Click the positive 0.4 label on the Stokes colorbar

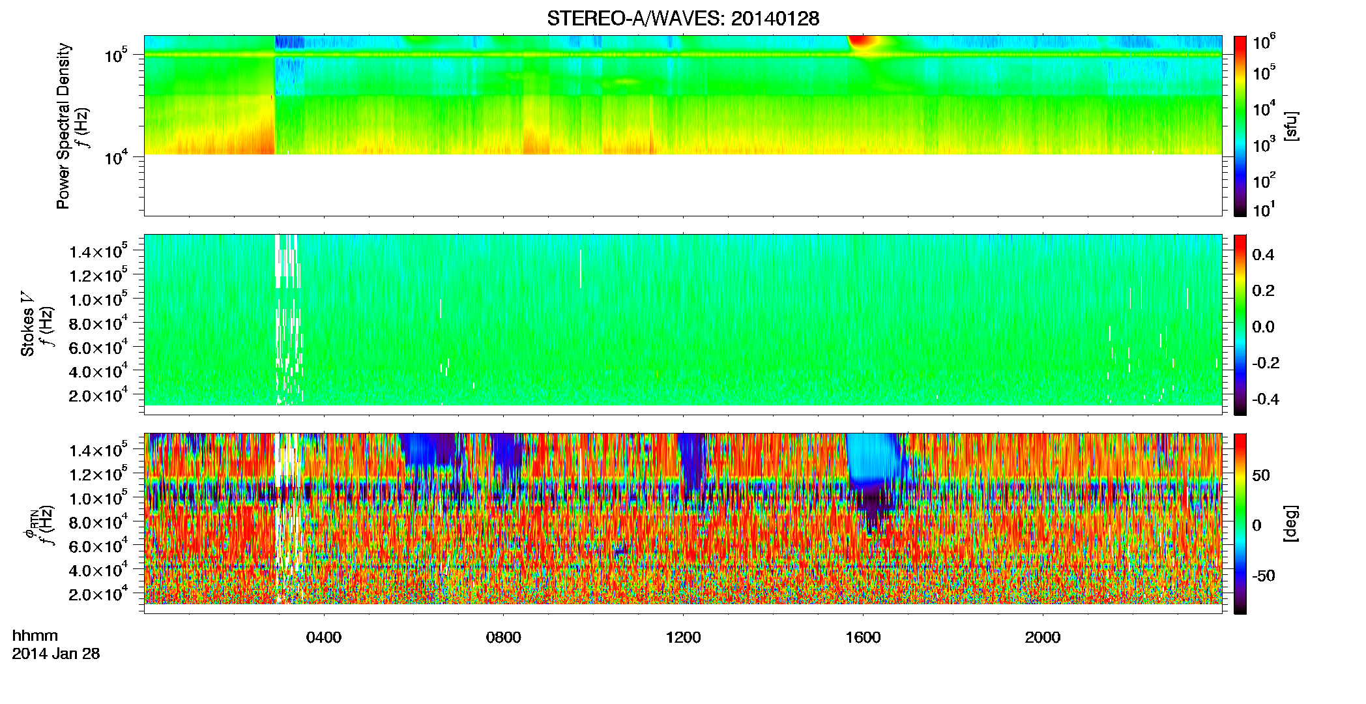[1263, 255]
